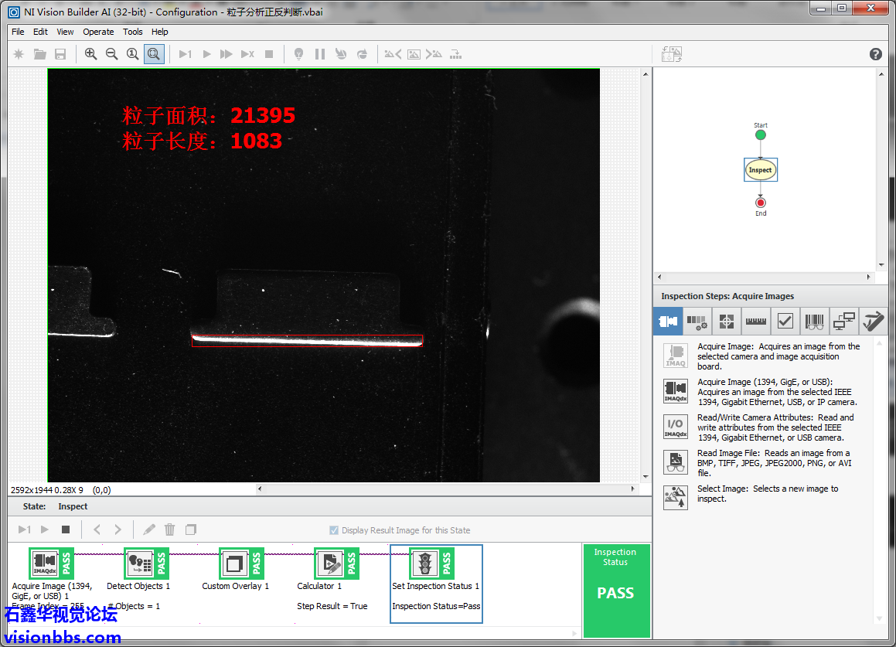Image resolution: width=896 pixels, height=647 pixels.
Task: Switch to the barcode Identify Parts tab
Action: click(814, 321)
